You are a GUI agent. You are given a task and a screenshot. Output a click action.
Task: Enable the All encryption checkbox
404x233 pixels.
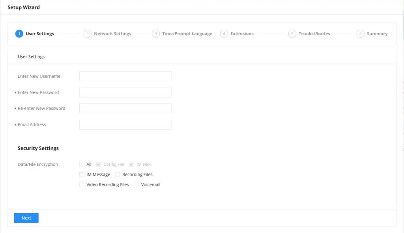pos(82,164)
